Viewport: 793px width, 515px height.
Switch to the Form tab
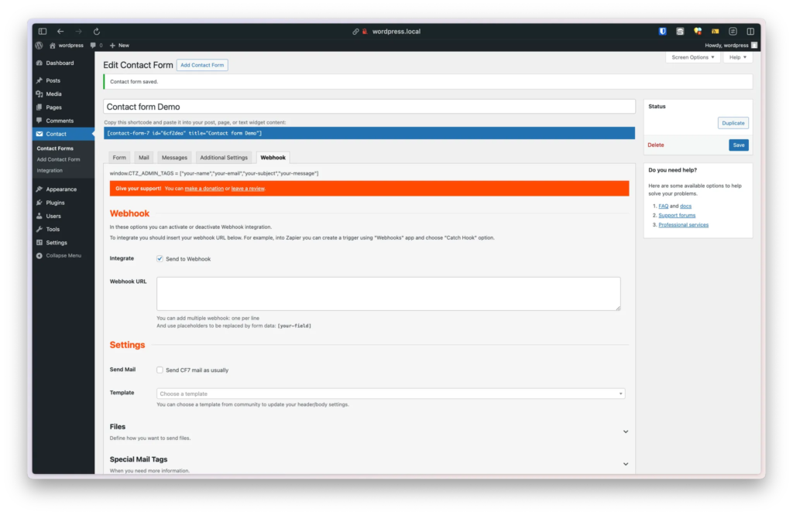pos(119,158)
